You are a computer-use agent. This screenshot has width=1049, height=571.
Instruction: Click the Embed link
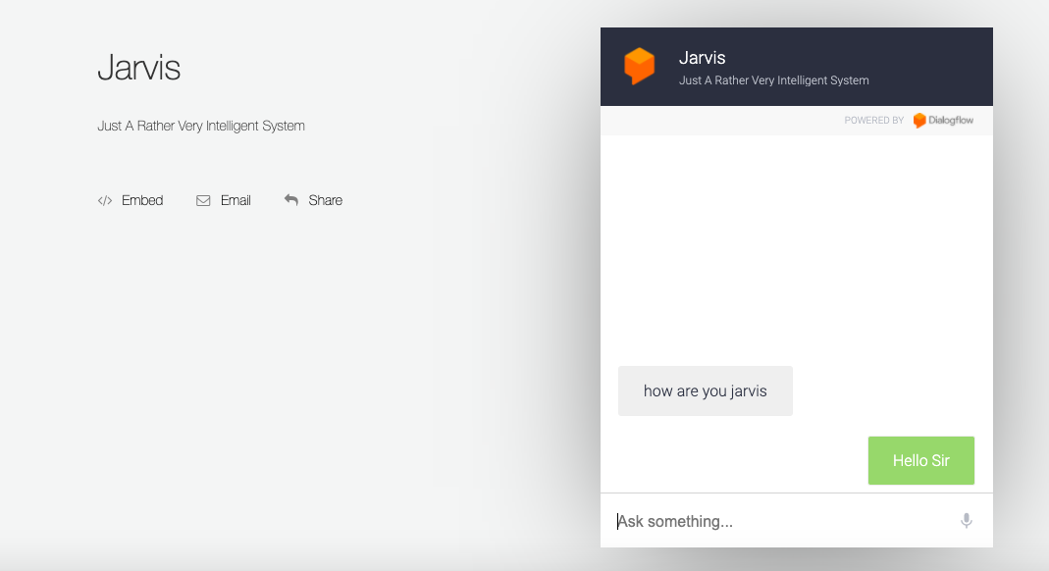[x=142, y=200]
